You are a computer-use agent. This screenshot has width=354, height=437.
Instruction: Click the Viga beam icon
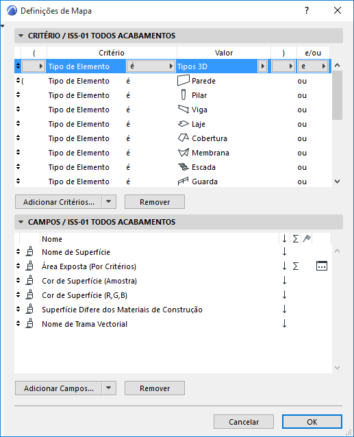coord(184,110)
